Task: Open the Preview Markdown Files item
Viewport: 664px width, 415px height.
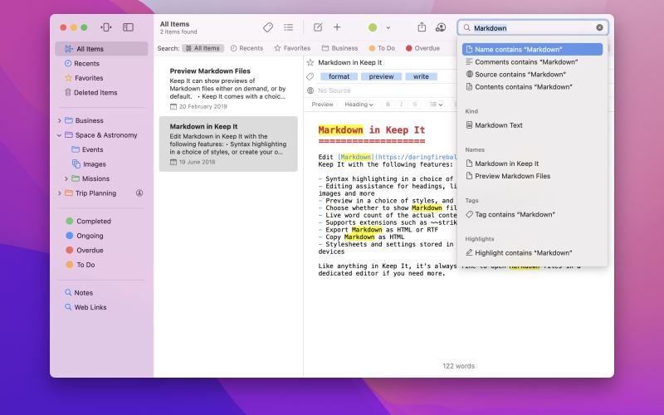Action: (x=228, y=88)
